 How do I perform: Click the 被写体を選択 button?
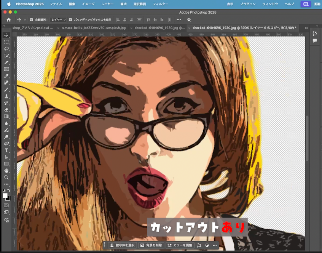click(x=122, y=245)
